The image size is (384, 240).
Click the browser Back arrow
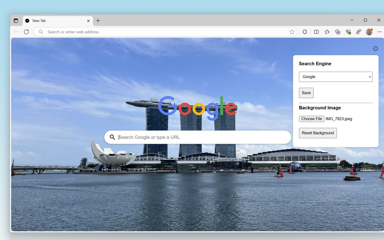[x=16, y=32]
